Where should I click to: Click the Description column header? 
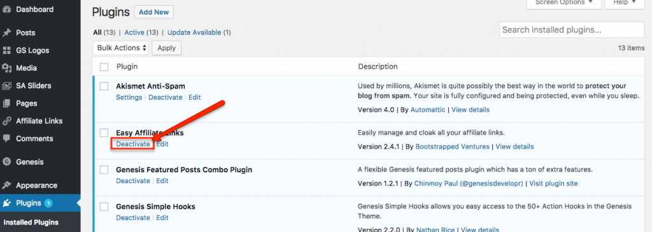(x=378, y=67)
